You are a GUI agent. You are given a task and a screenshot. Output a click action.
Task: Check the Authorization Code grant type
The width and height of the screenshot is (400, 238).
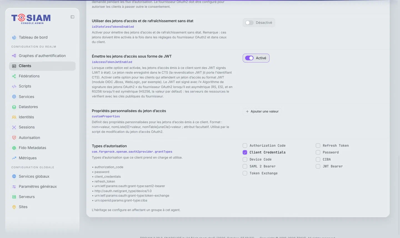click(x=245, y=146)
